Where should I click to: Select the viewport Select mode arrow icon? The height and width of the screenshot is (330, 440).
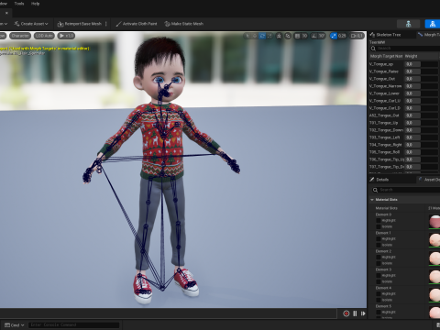[247, 36]
